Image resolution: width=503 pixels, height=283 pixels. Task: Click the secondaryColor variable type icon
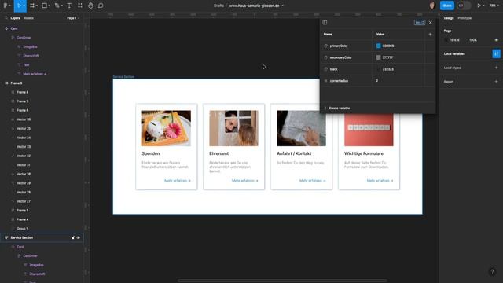(x=325, y=57)
